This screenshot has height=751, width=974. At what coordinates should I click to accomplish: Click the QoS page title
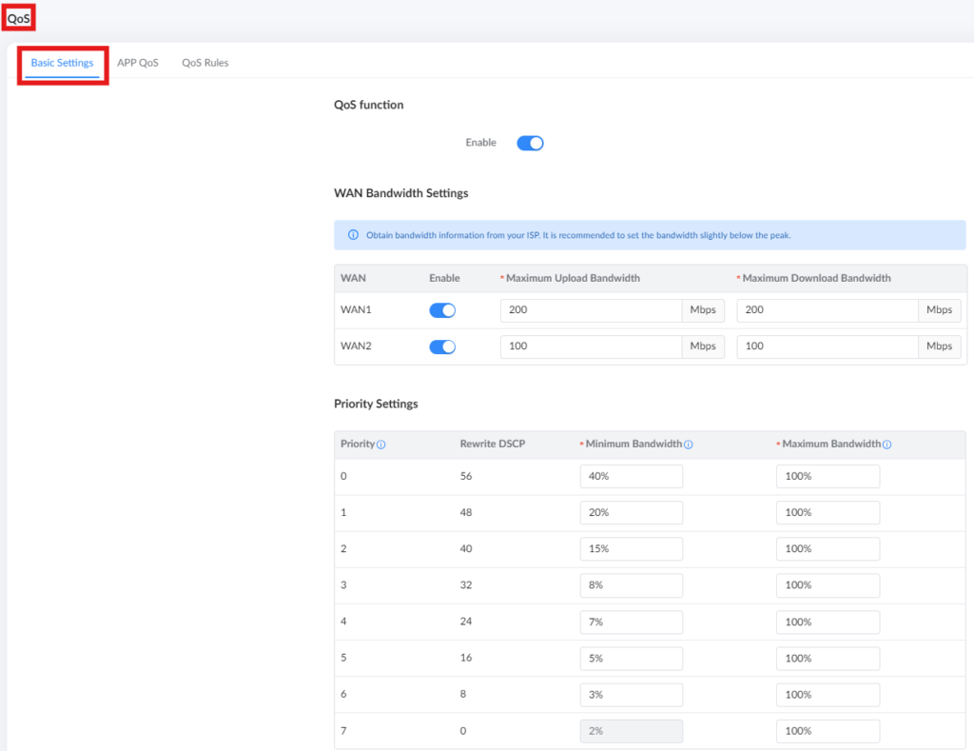(x=19, y=18)
